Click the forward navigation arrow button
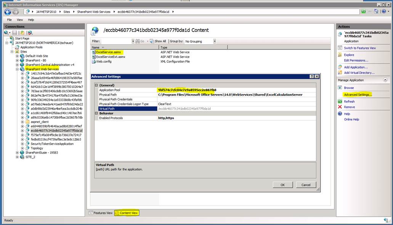The height and width of the screenshot is (225, 393). tap(16, 12)
